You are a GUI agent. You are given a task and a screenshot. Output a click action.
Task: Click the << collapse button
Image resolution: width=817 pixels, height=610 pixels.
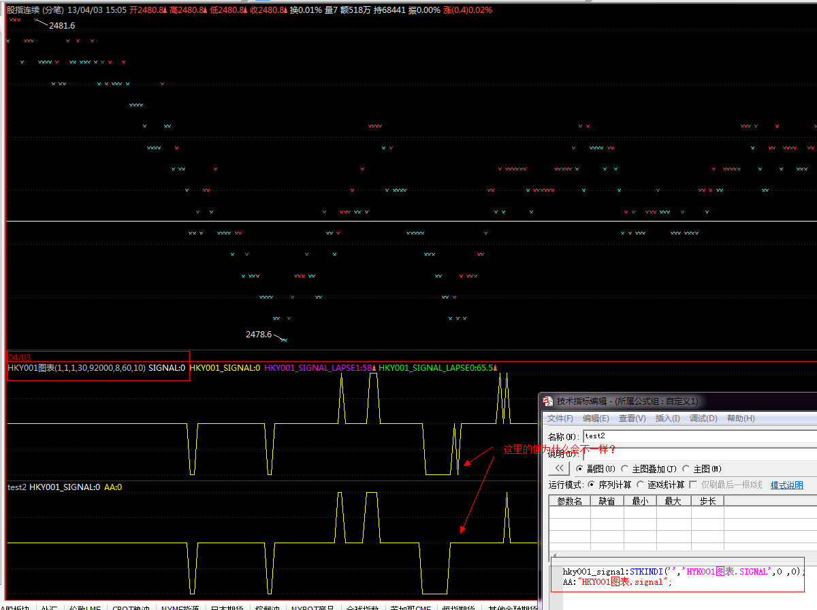click(558, 468)
